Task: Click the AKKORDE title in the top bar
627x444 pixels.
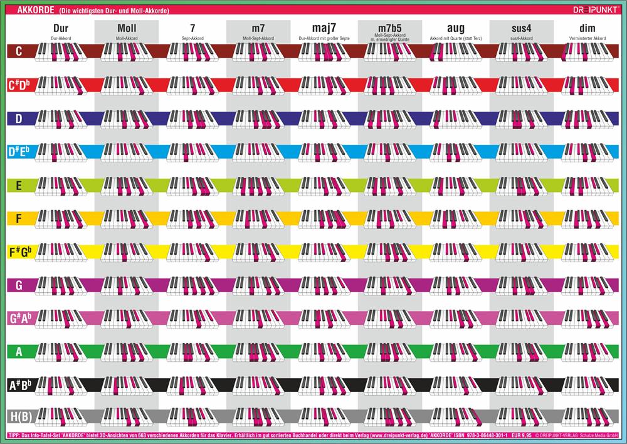Action: tap(35, 10)
